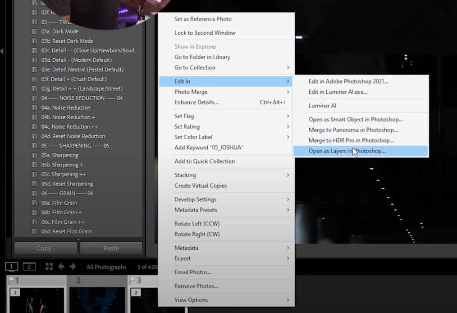Choose Set as Reference Photo
Image resolution: width=457 pixels, height=313 pixels.
pyautogui.click(x=203, y=19)
